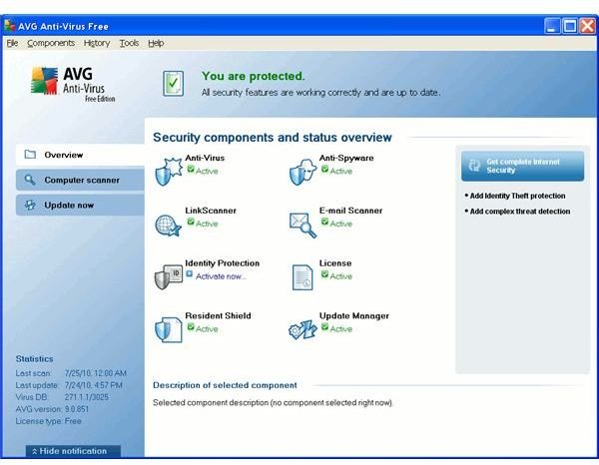Click Add complex threat detection link
599x465 pixels.
519,212
